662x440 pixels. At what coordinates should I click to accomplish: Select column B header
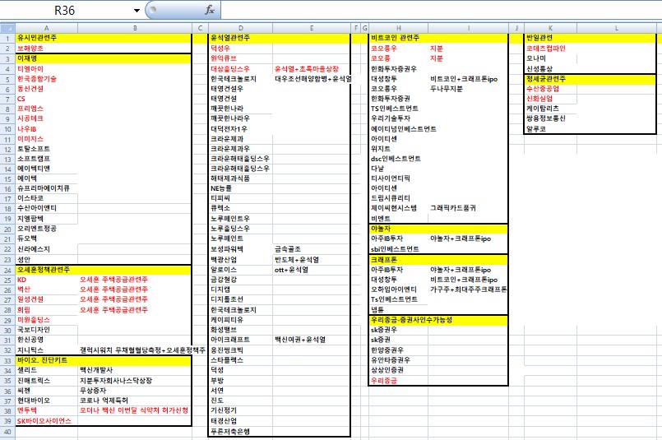tap(135, 28)
